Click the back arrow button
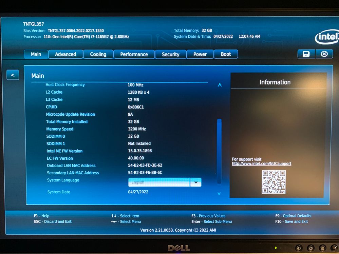The height and width of the screenshot is (254, 339). [13, 75]
